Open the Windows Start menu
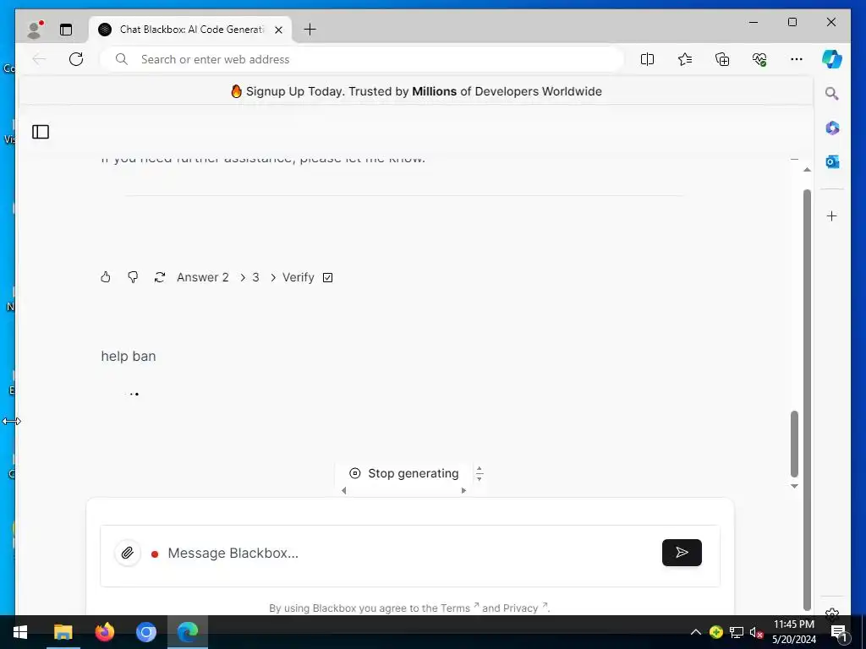This screenshot has height=649, width=866. [20, 632]
